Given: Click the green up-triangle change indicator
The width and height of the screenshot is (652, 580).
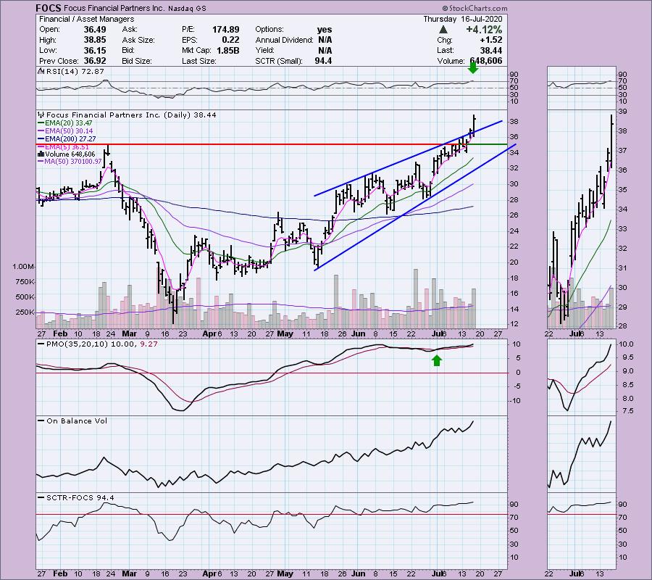Looking at the screenshot, I should coord(443,30).
